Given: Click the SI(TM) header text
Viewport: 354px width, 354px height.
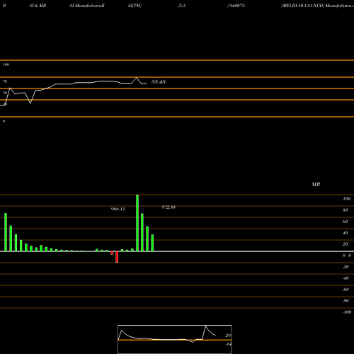Looking at the screenshot, I should [x=135, y=6].
